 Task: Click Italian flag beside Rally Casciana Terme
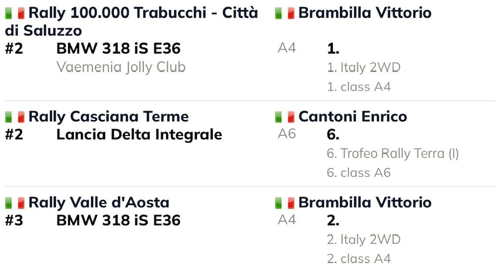(15, 117)
